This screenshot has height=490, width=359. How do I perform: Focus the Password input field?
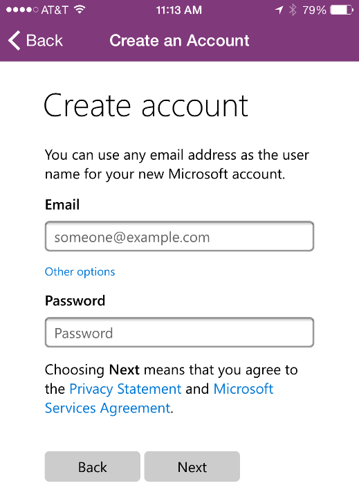point(179,332)
